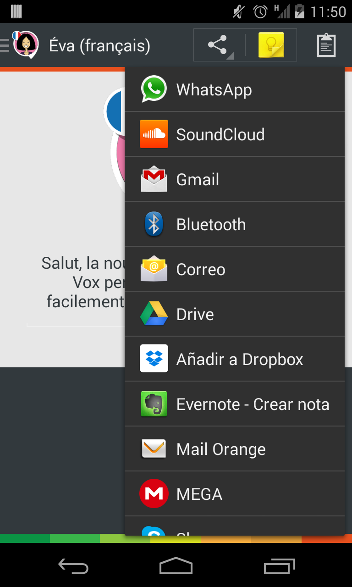This screenshot has width=352, height=587.
Task: Share via WhatsApp
Action: (x=235, y=89)
